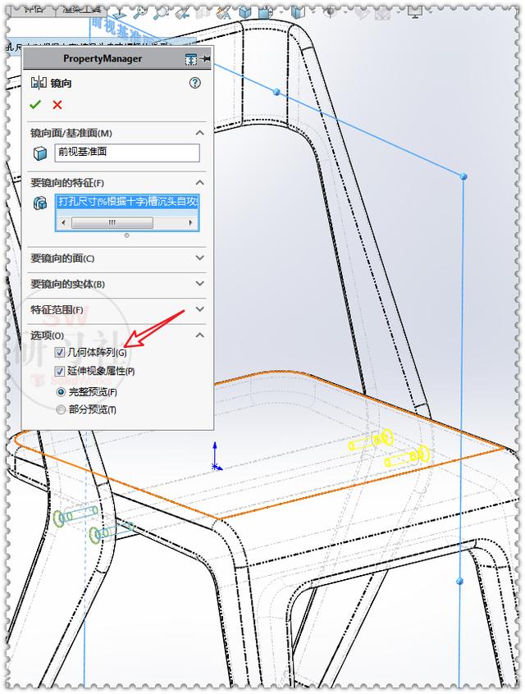This screenshot has width=525, height=694.
Task: Click the monitor icon in the view toolbar
Action: pyautogui.click(x=415, y=13)
